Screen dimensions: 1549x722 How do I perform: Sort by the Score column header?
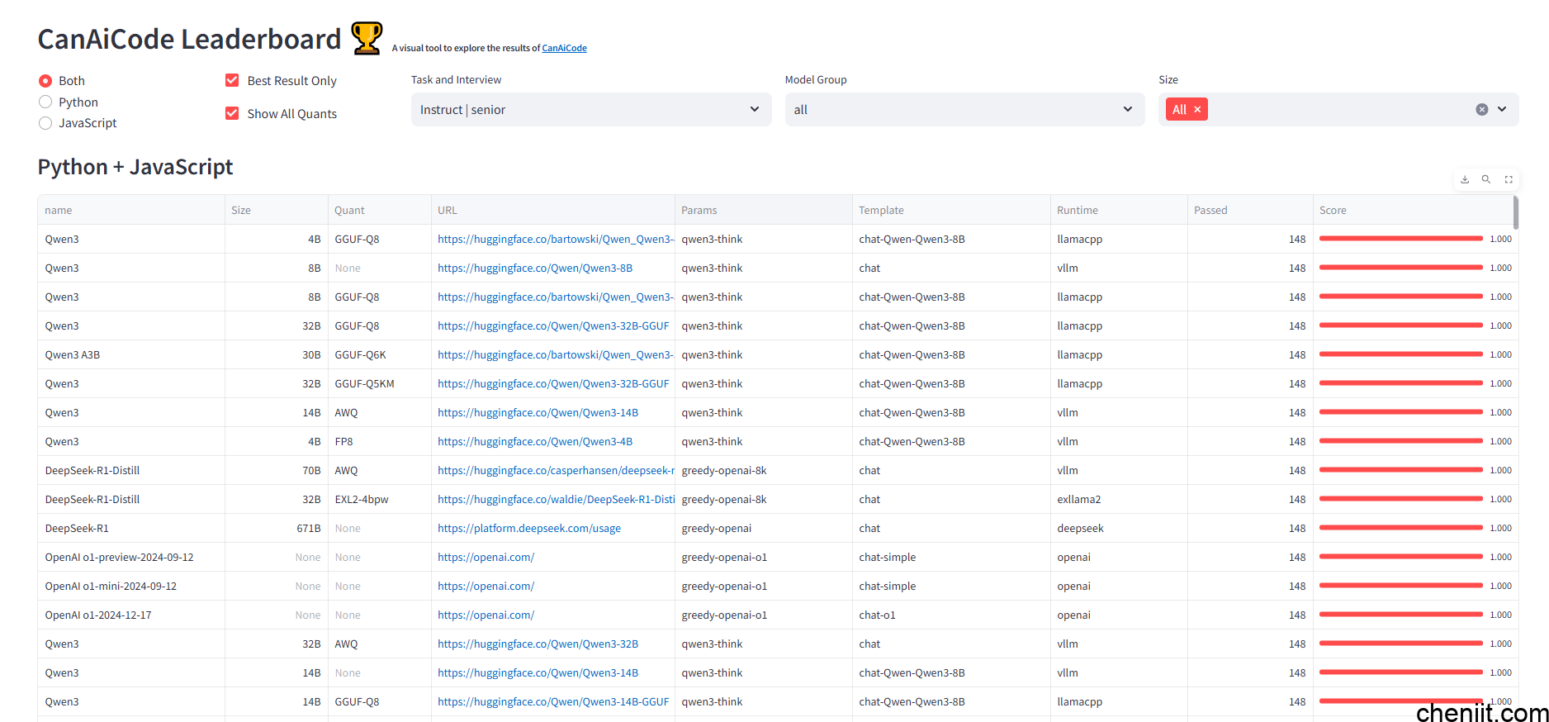[1333, 211]
